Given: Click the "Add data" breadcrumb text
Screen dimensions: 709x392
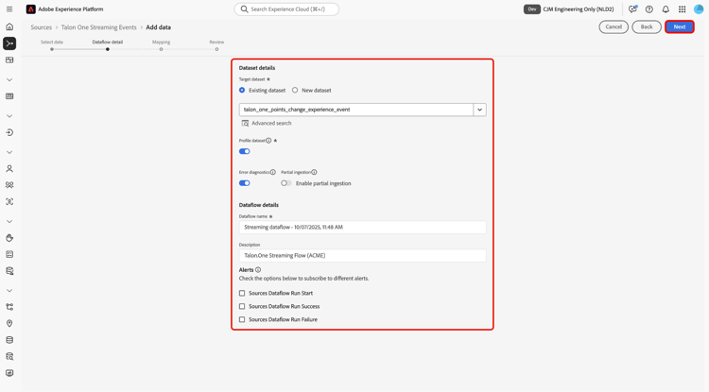Looking at the screenshot, I should [158, 27].
